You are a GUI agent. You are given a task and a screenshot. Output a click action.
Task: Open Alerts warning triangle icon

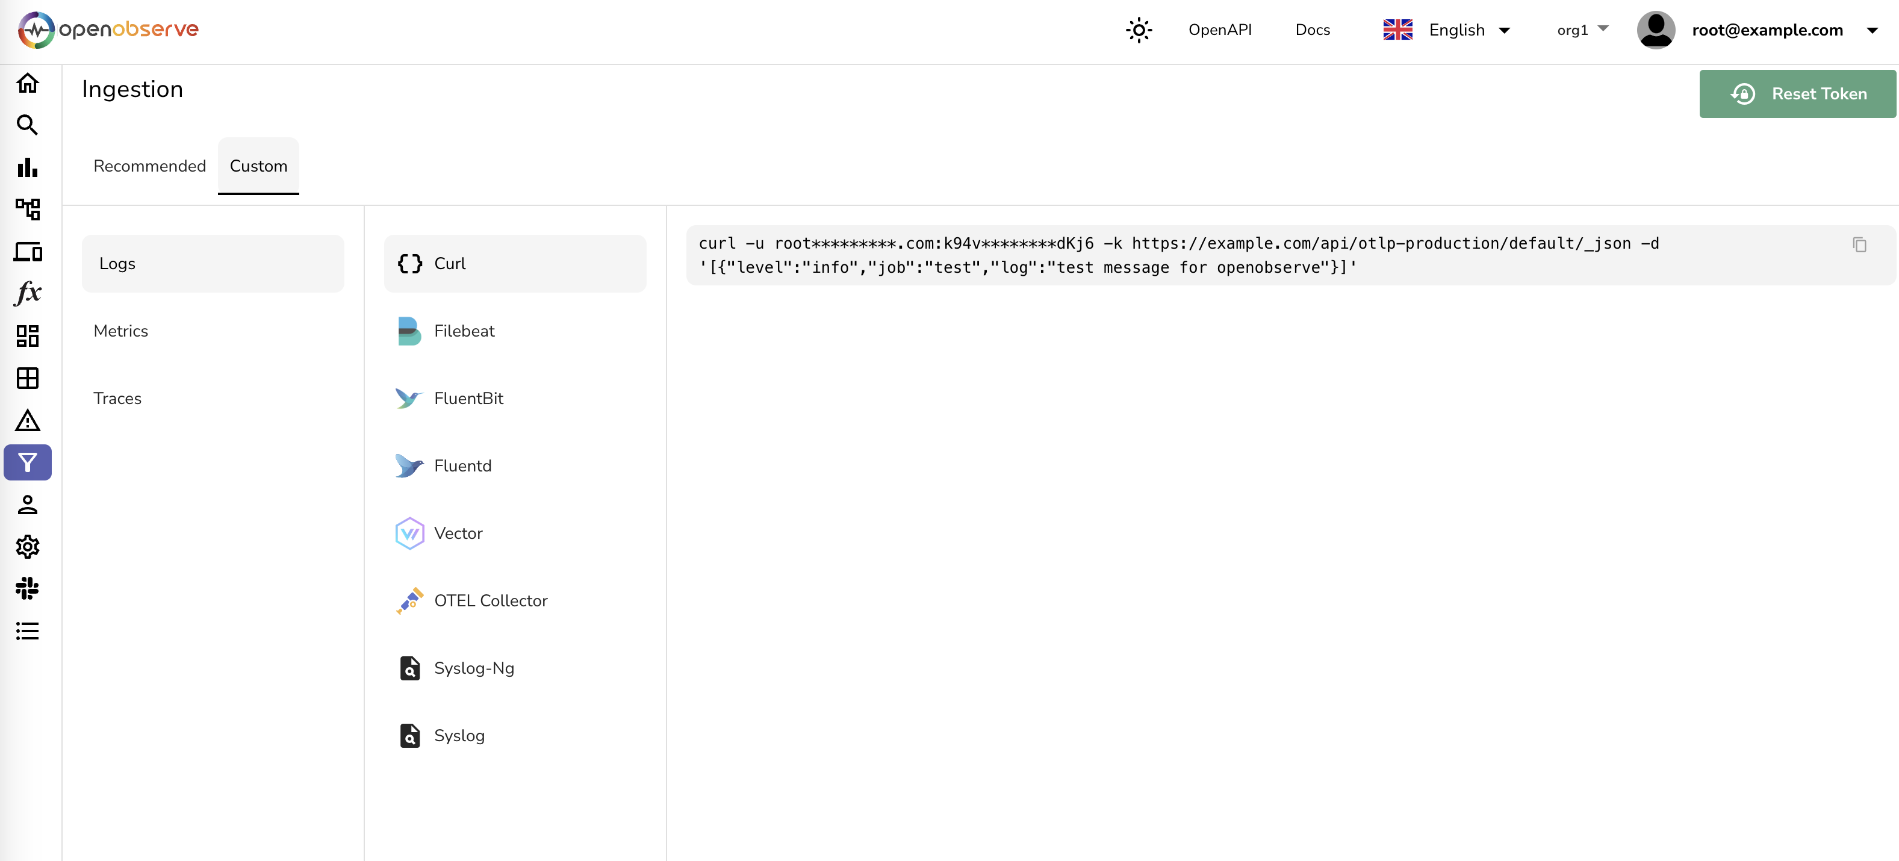point(27,421)
